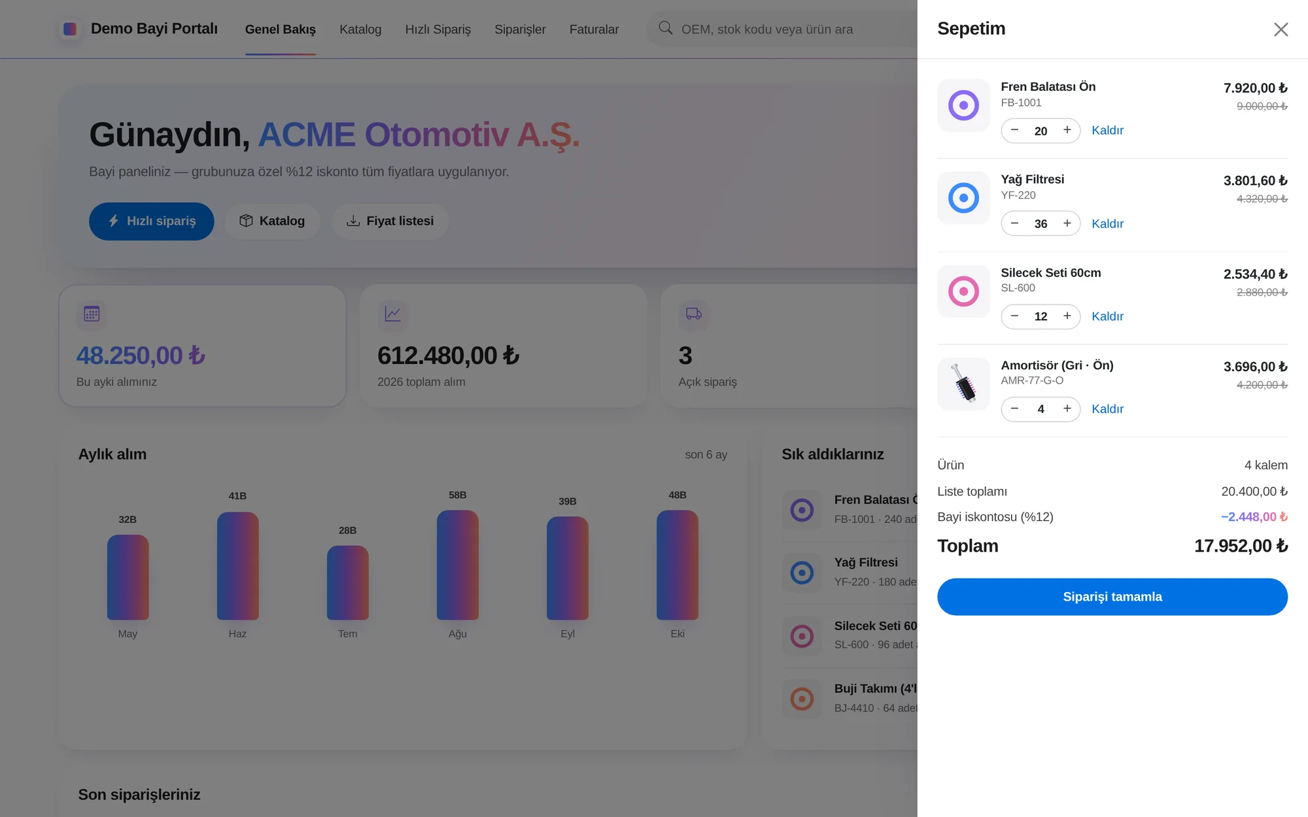
Task: Decrease Fren Balatası Ön quantity with minus
Action: point(1014,130)
